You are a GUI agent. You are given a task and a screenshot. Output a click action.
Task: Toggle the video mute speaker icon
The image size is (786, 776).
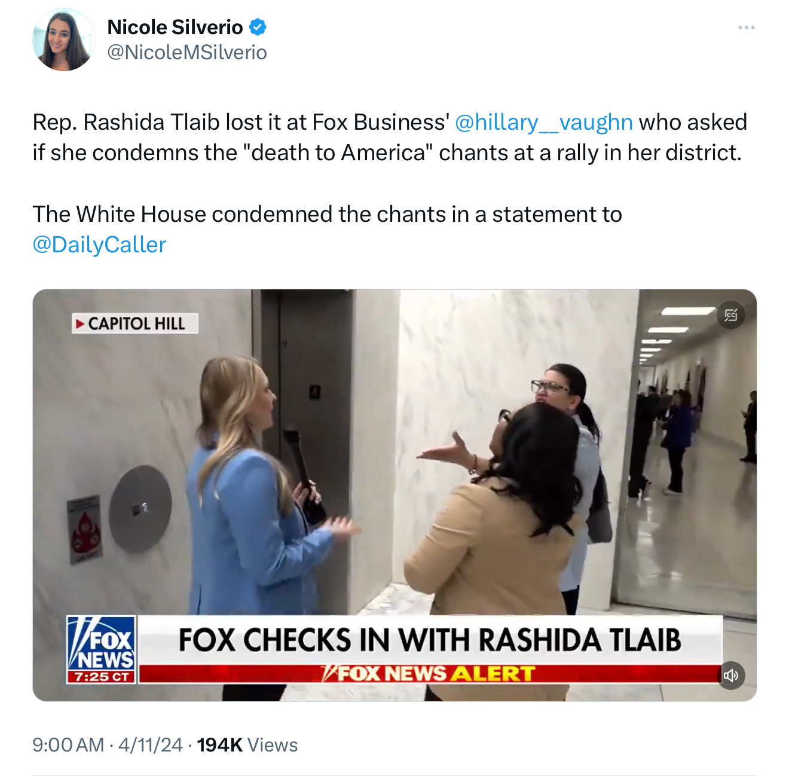click(x=731, y=676)
